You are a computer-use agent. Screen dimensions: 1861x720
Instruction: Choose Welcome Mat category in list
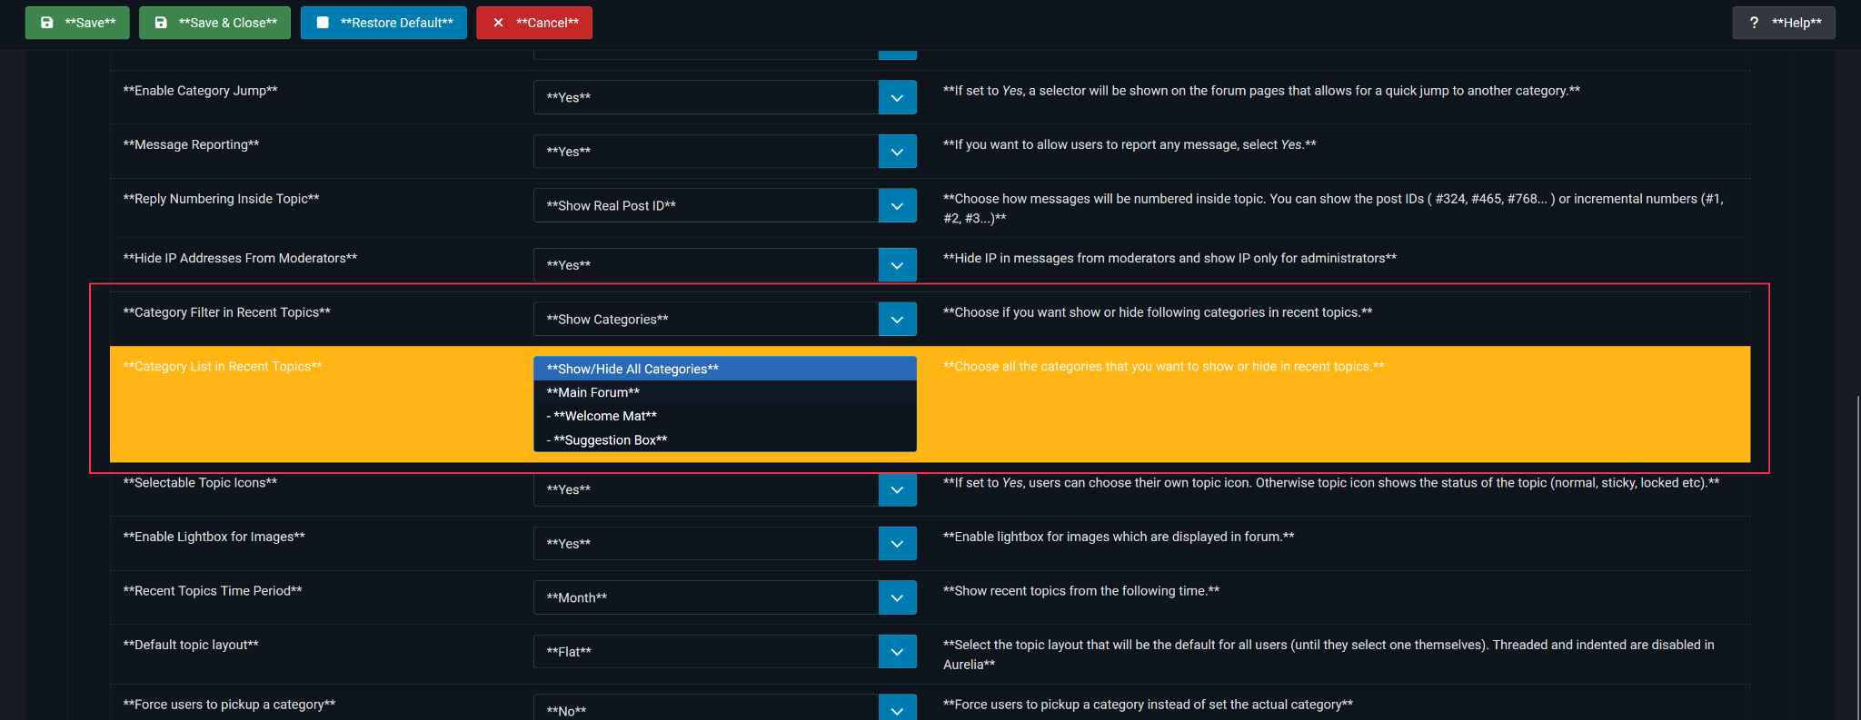tap(723, 416)
